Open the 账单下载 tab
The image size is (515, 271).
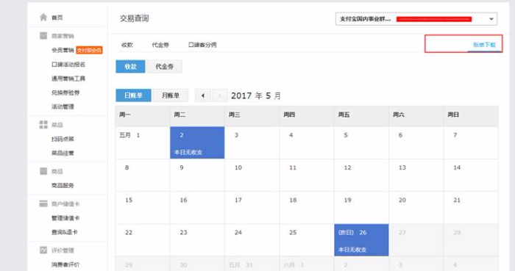484,45
